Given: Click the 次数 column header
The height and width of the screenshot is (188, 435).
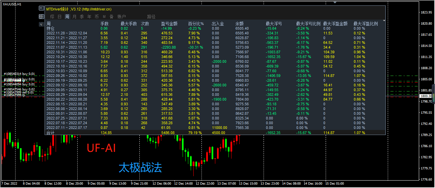Looking at the screenshot, I should 145,24.
